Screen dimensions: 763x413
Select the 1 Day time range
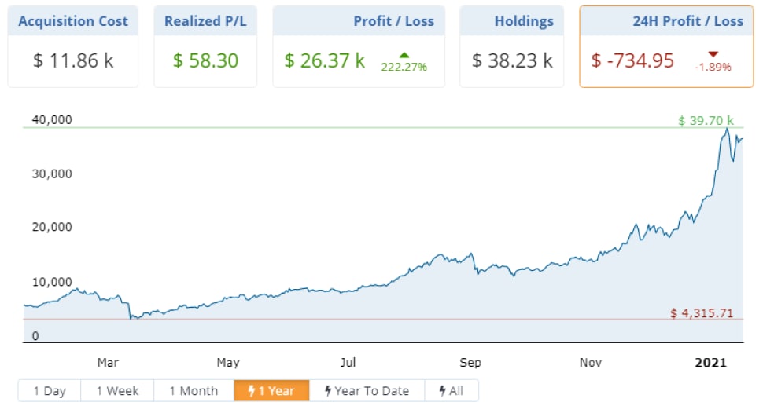point(50,391)
